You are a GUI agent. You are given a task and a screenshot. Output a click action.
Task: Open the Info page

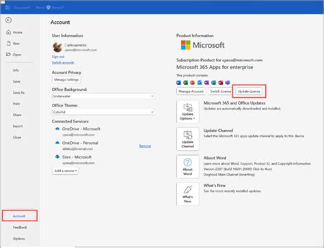[x=16, y=70]
